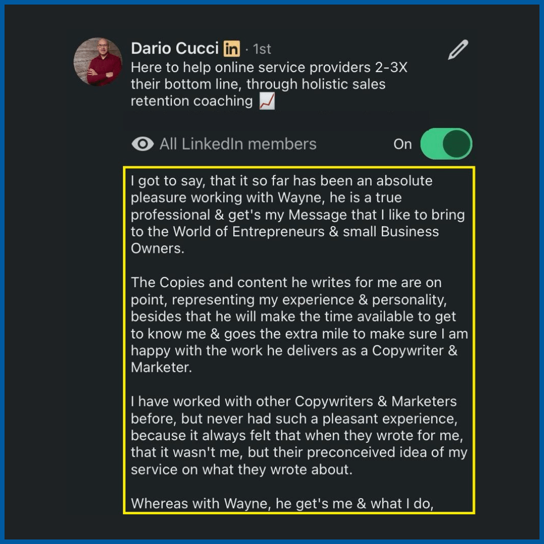Click the line 'Whereas with Wayne, he get's me'
544x544 pixels.
(282, 503)
